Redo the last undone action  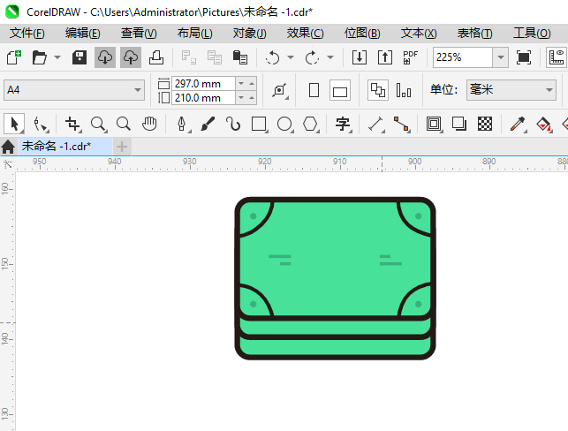click(x=312, y=57)
